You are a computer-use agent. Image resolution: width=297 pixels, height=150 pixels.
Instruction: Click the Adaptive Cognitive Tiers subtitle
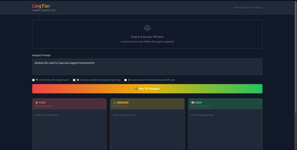pyautogui.click(x=44, y=10)
